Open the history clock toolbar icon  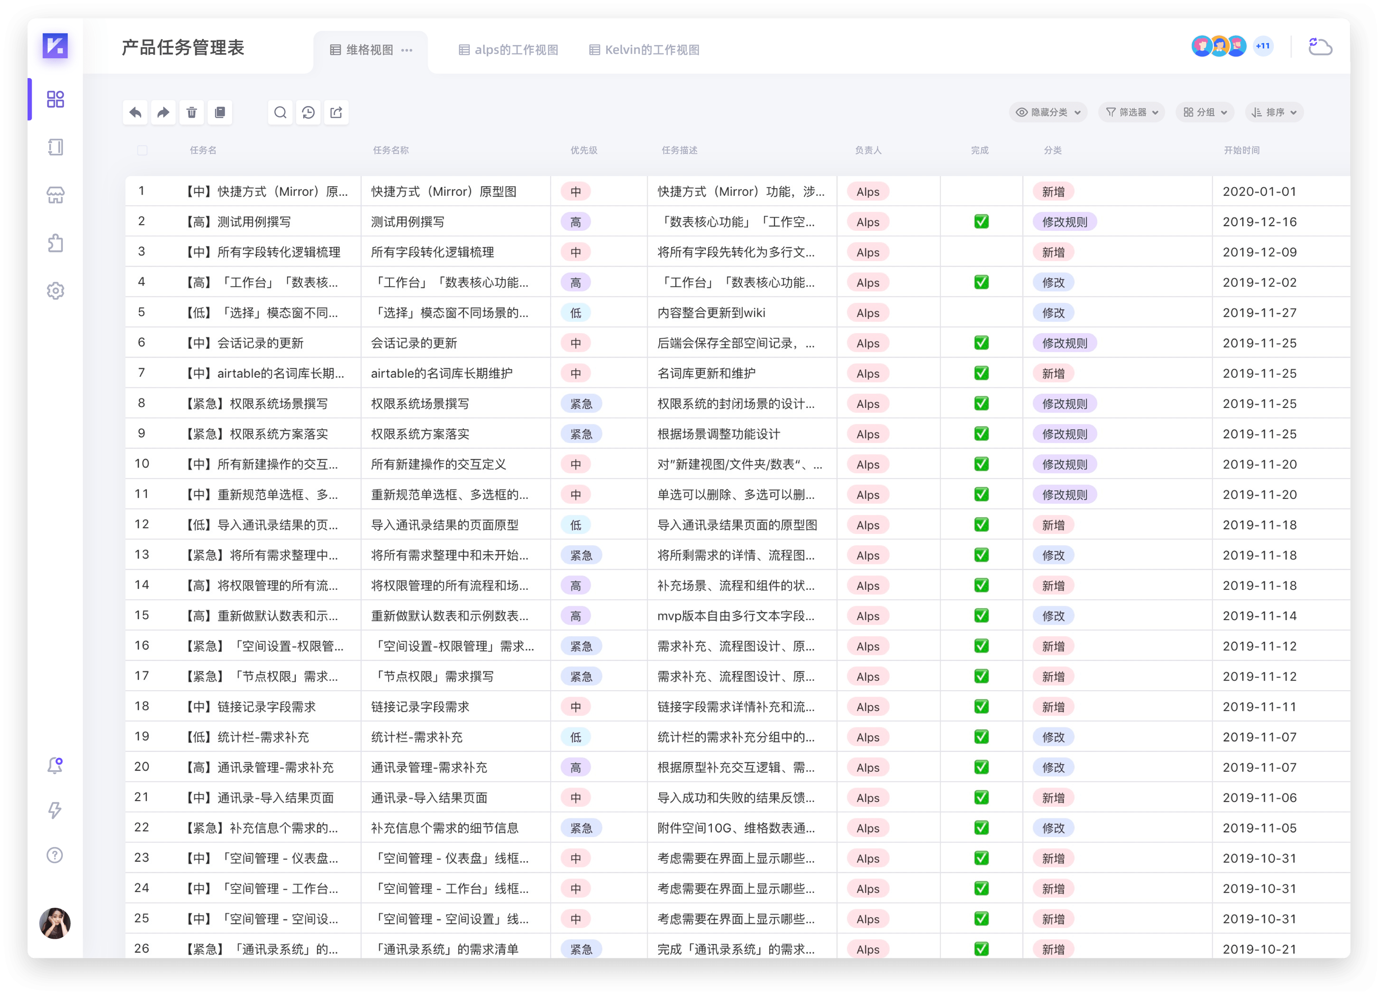click(x=308, y=112)
